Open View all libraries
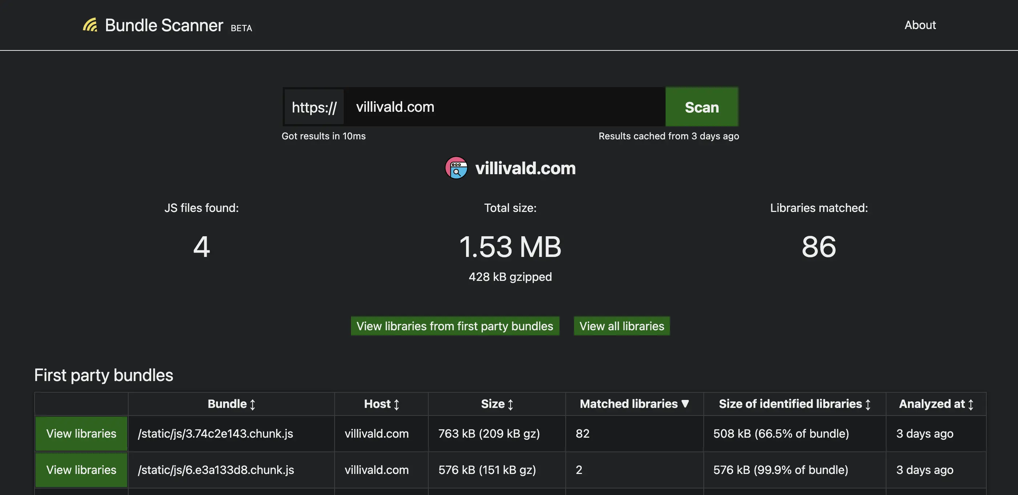 point(622,326)
